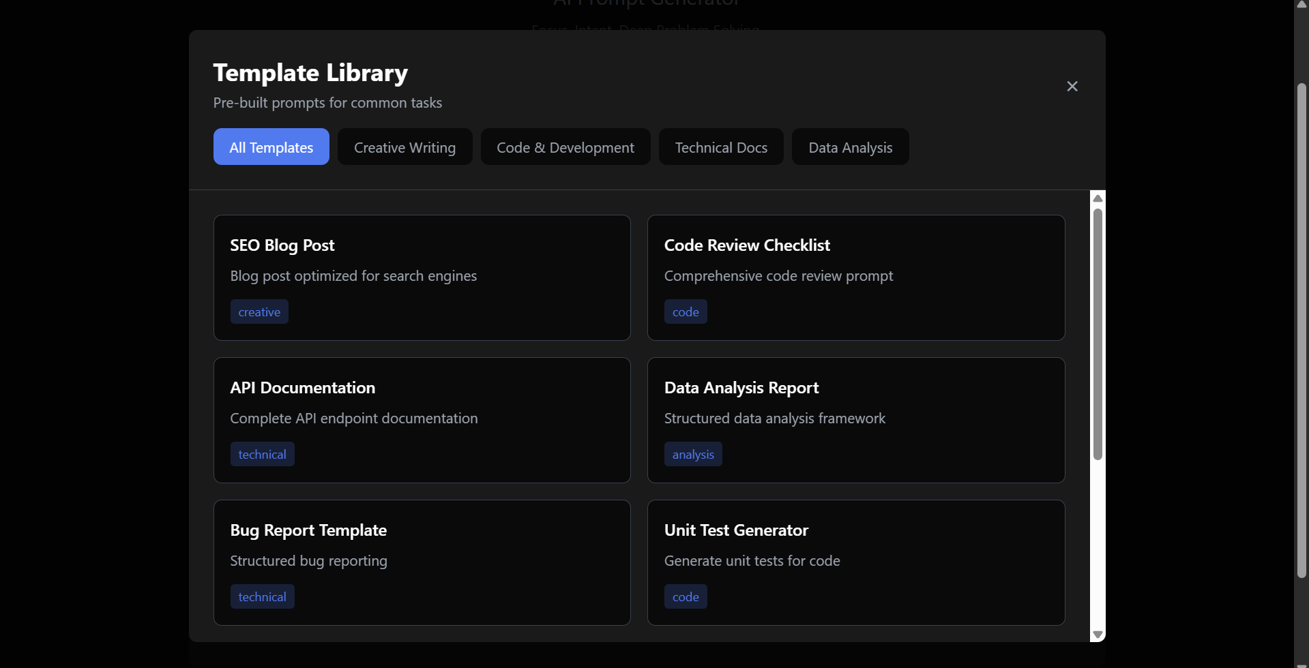Open the SEO Blog Post template
The width and height of the screenshot is (1309, 668).
tap(422, 277)
